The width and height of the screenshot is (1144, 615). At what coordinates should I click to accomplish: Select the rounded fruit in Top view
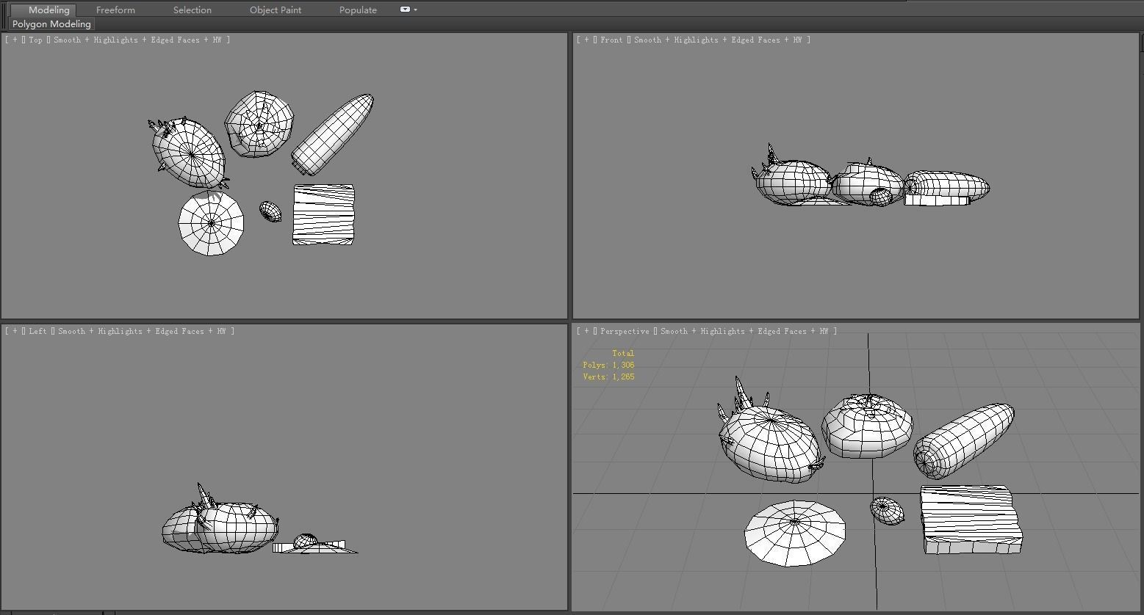point(259,124)
